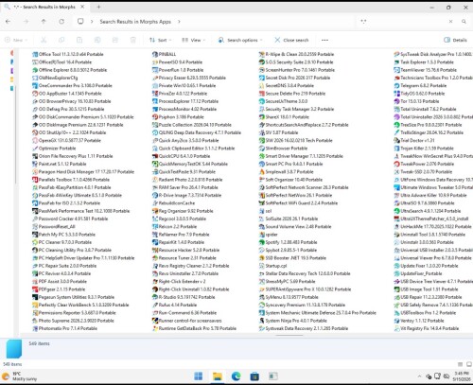The height and width of the screenshot is (385, 473).
Task: Click the Close search button
Action: 291,40
